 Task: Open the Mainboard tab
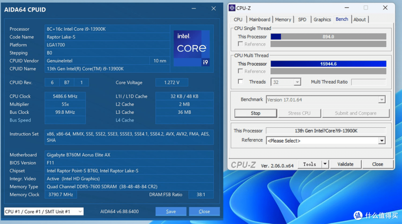(x=259, y=19)
